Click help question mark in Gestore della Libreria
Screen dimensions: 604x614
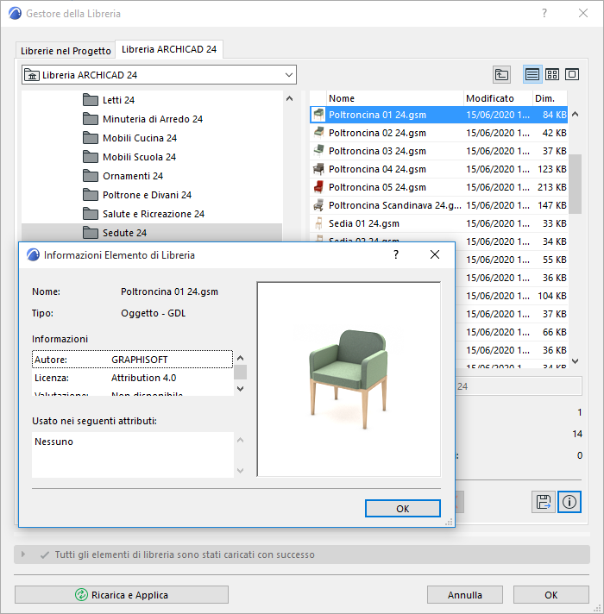(544, 13)
